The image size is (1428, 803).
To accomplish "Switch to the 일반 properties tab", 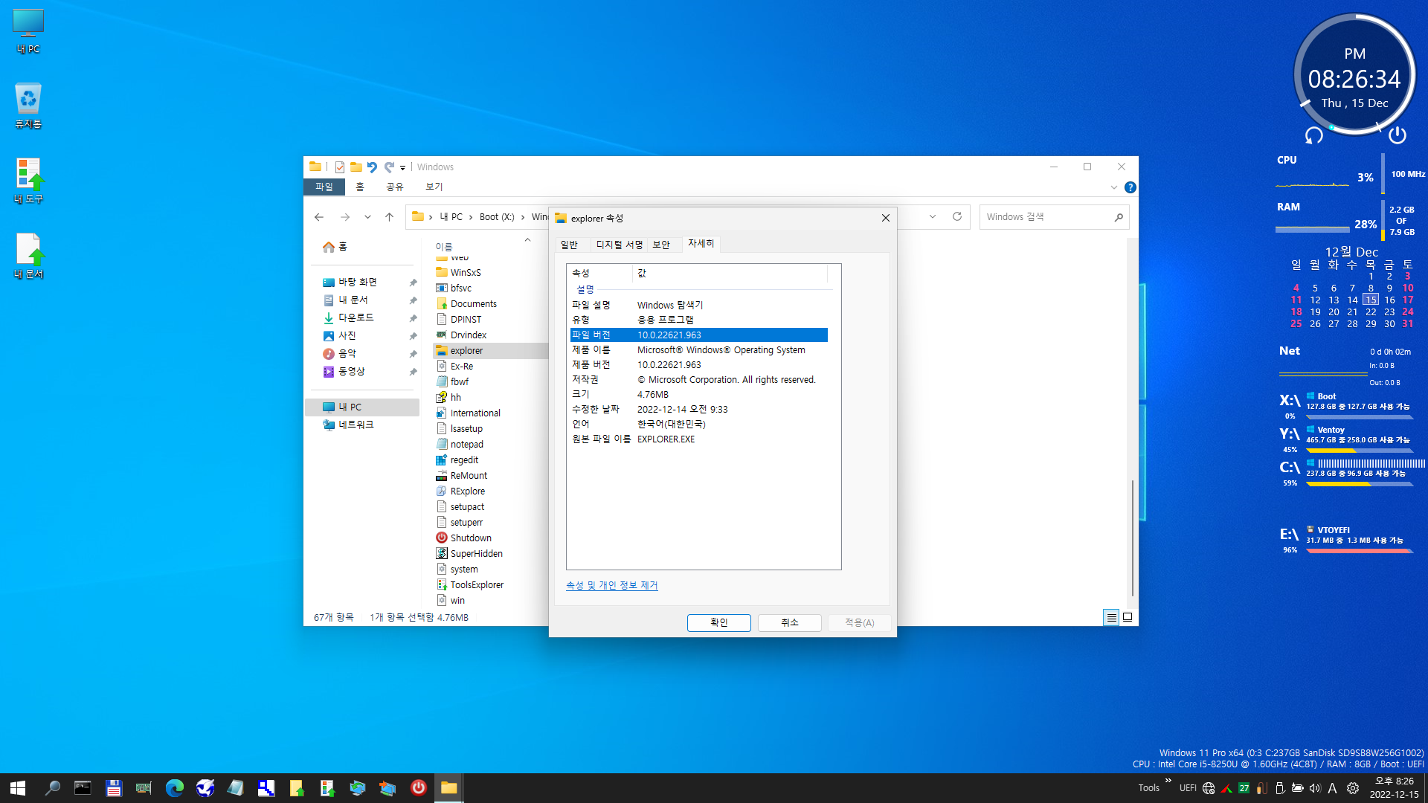I will coord(569,245).
